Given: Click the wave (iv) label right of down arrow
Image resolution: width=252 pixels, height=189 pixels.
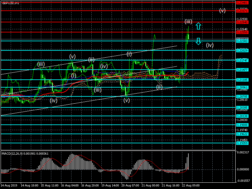Looking at the screenshot, I should pos(210,45).
